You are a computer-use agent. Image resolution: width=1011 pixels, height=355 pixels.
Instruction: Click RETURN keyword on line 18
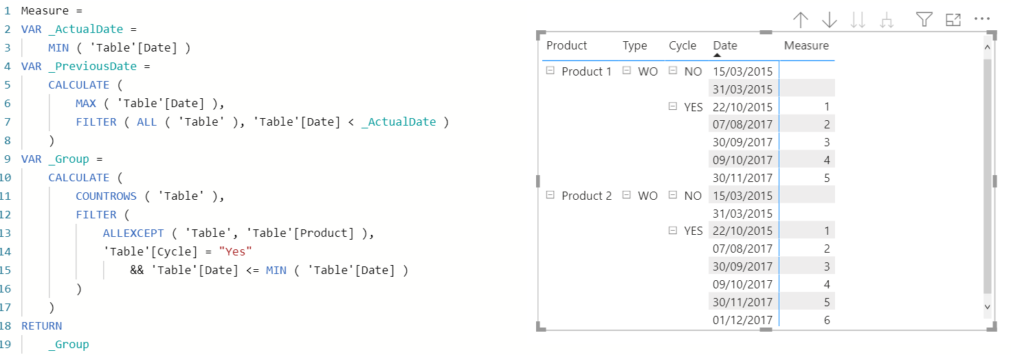(41, 325)
